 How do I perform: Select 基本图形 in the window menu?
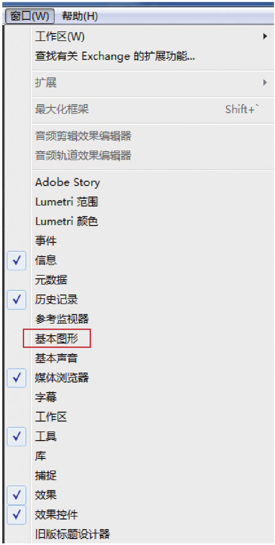point(57,339)
